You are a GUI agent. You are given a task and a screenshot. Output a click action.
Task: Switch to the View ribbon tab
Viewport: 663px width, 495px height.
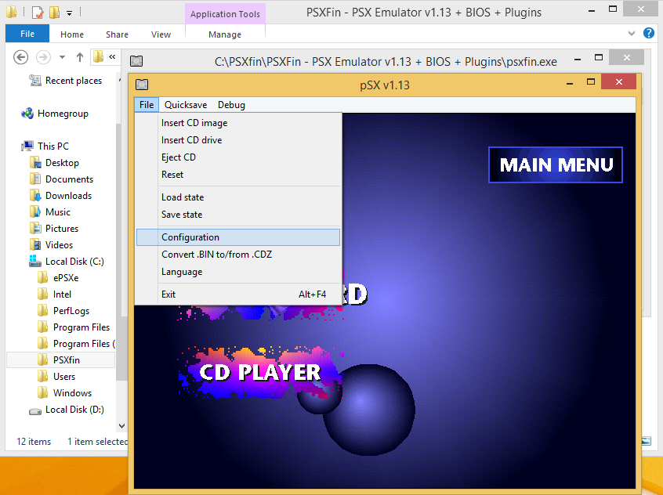(161, 34)
